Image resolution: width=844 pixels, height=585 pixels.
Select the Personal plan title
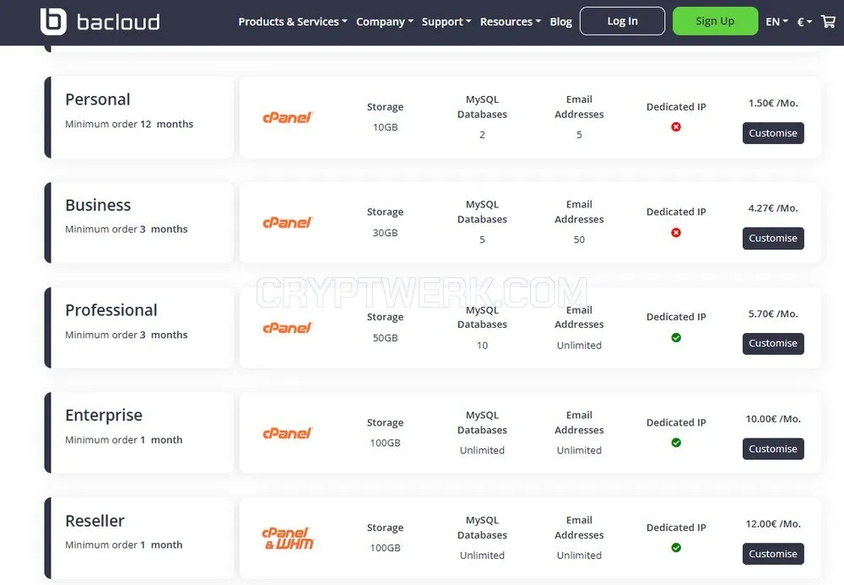(x=97, y=99)
